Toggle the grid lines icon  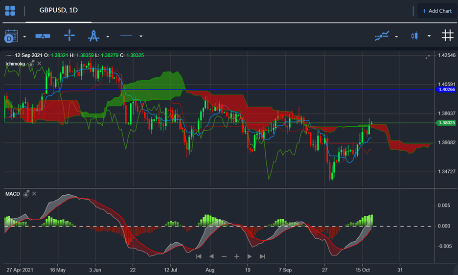click(448, 35)
